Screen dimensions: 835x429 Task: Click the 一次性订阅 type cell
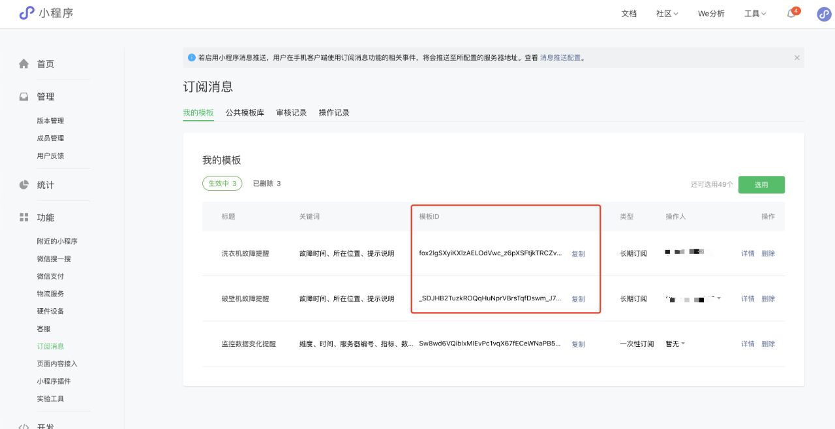(637, 343)
